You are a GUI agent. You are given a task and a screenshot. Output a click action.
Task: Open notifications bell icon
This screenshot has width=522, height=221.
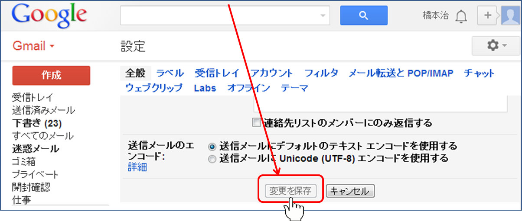[461, 16]
